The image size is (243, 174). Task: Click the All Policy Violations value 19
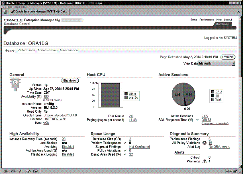tap(210, 143)
